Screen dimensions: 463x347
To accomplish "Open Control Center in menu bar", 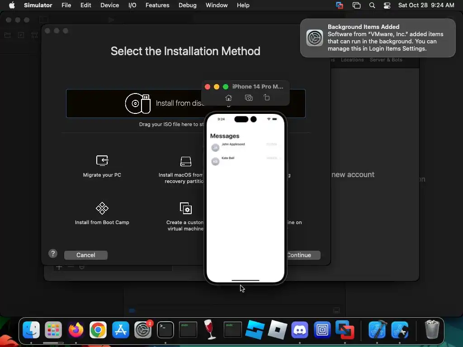I will (387, 5).
